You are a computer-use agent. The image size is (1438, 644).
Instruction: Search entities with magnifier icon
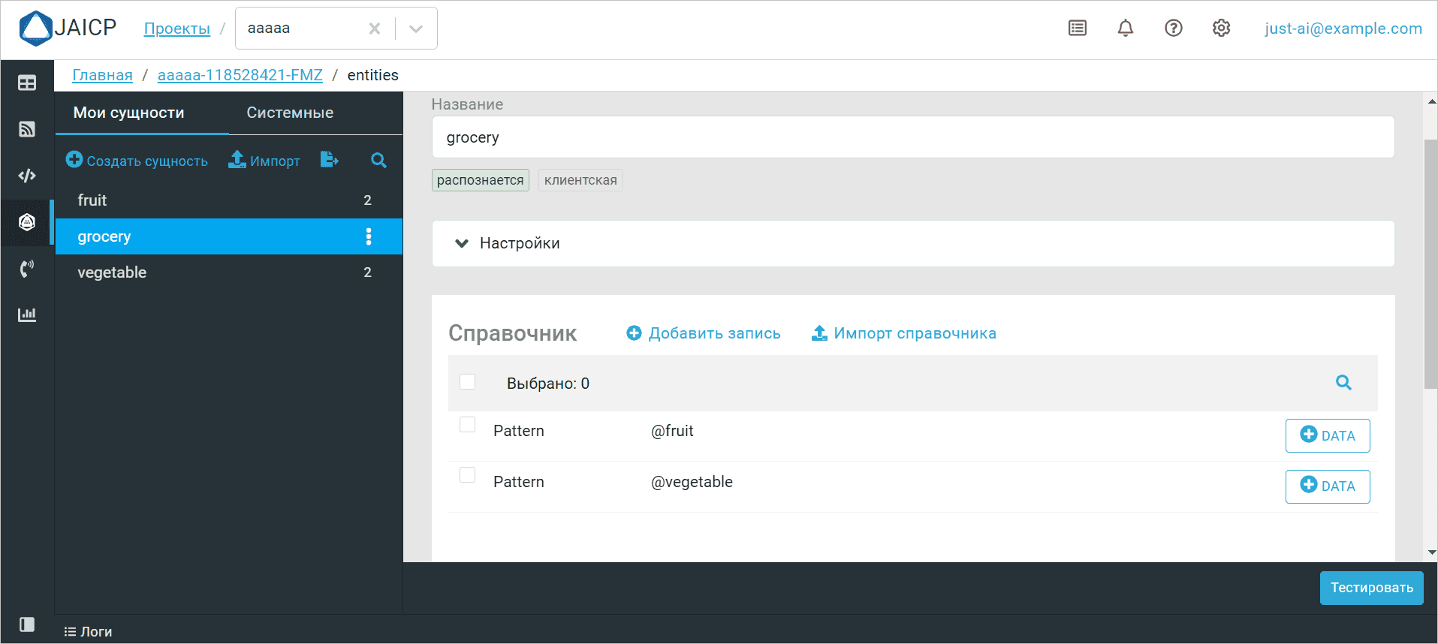pos(378,160)
